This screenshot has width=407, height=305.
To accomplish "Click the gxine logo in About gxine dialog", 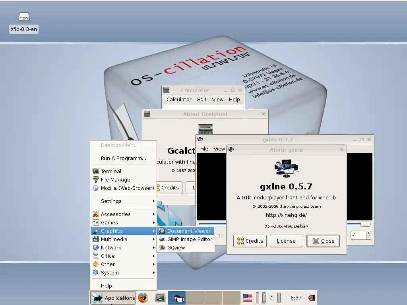I will [x=286, y=168].
